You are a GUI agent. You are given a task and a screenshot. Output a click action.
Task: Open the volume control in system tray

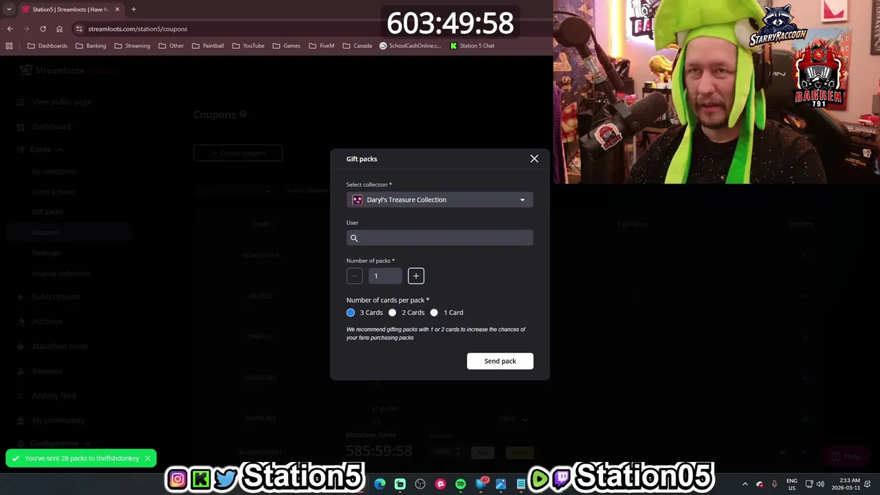820,484
